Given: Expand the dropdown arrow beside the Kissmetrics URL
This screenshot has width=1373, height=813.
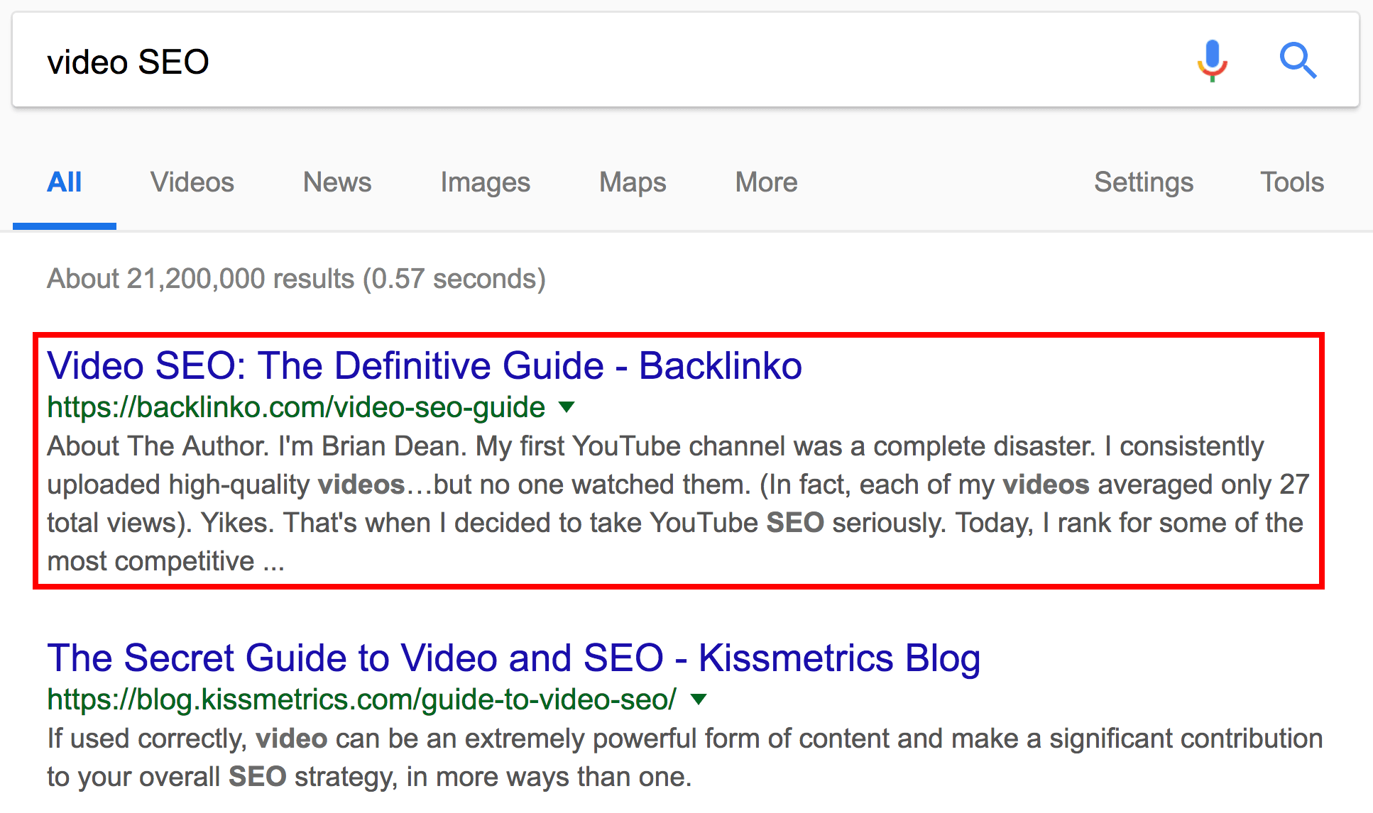Looking at the screenshot, I should pyautogui.click(x=699, y=699).
